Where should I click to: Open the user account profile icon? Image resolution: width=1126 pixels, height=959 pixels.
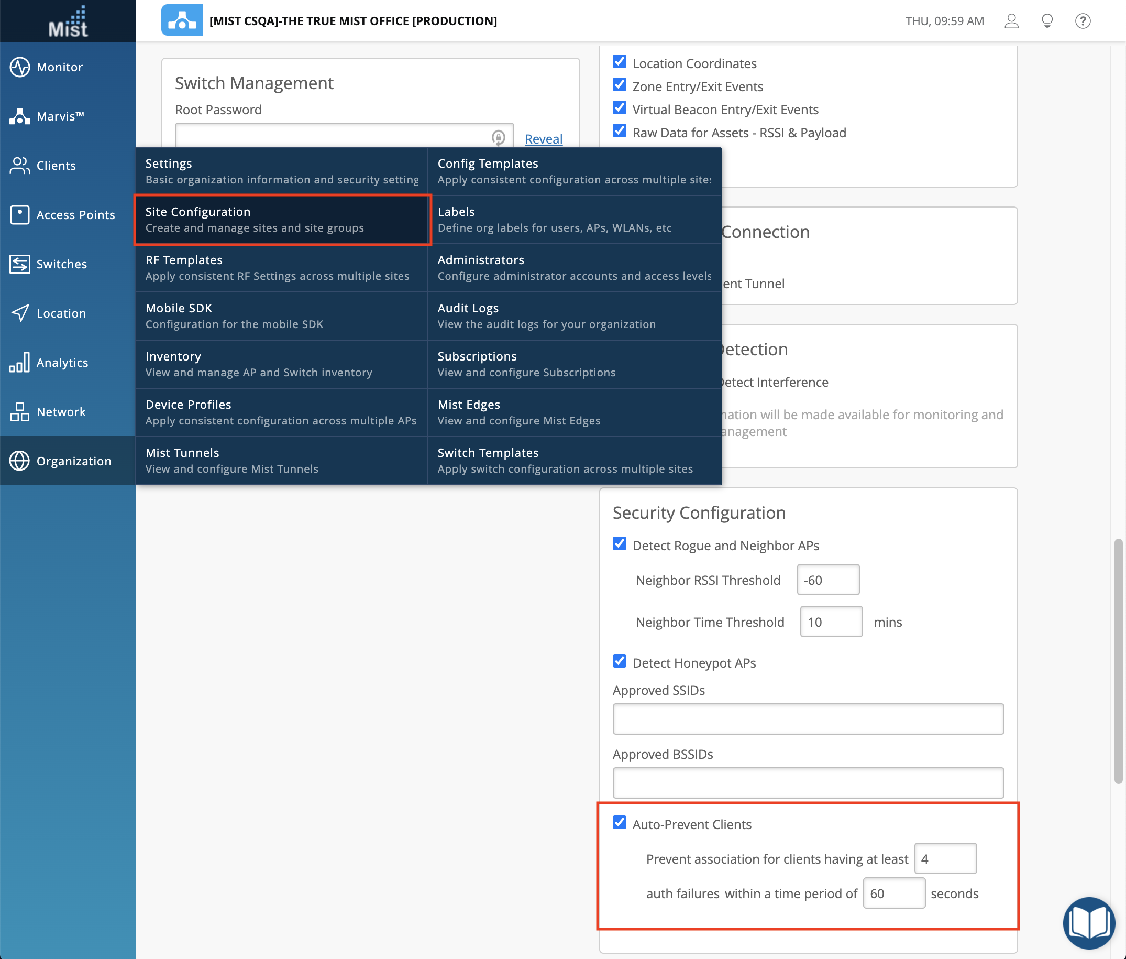coord(1011,21)
